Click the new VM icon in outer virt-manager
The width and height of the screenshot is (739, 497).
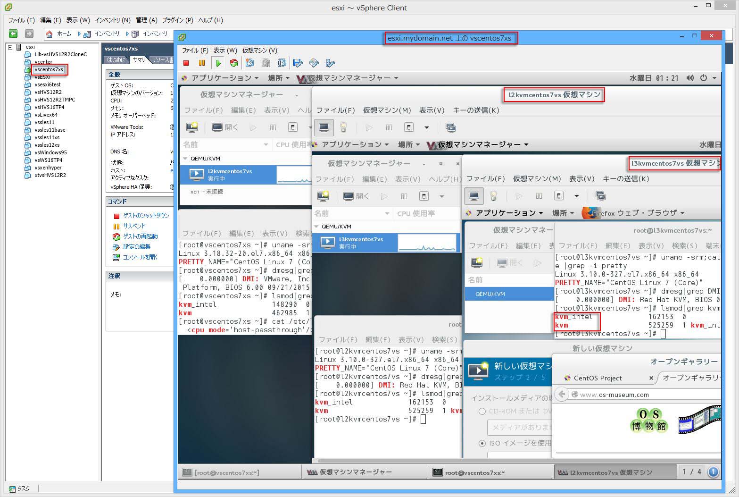click(192, 127)
